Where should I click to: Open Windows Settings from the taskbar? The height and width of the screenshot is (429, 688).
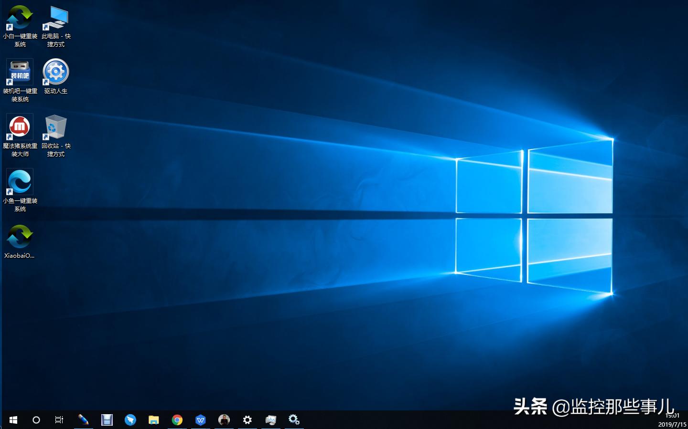247,419
